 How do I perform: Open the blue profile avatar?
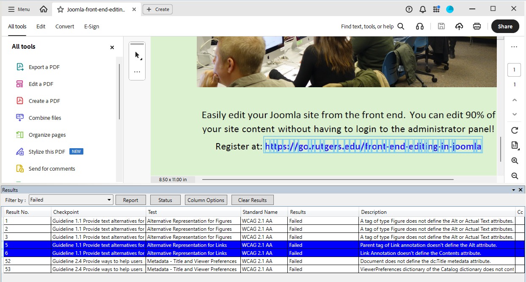pyautogui.click(x=450, y=9)
